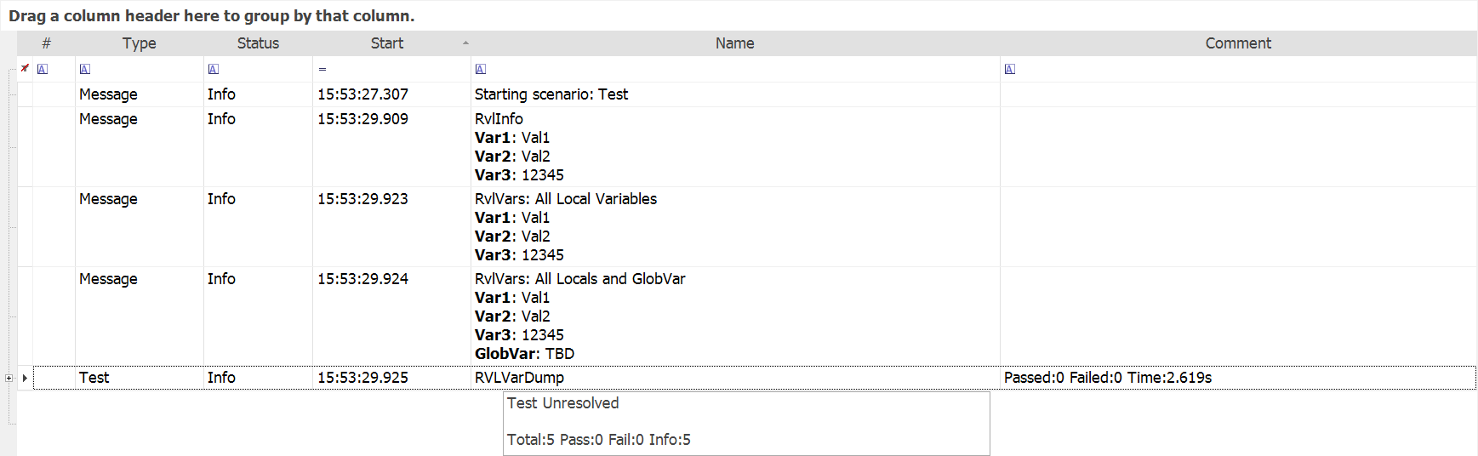Open filter condition icon for Name column
This screenshot has height=456, width=1478.
click(481, 69)
